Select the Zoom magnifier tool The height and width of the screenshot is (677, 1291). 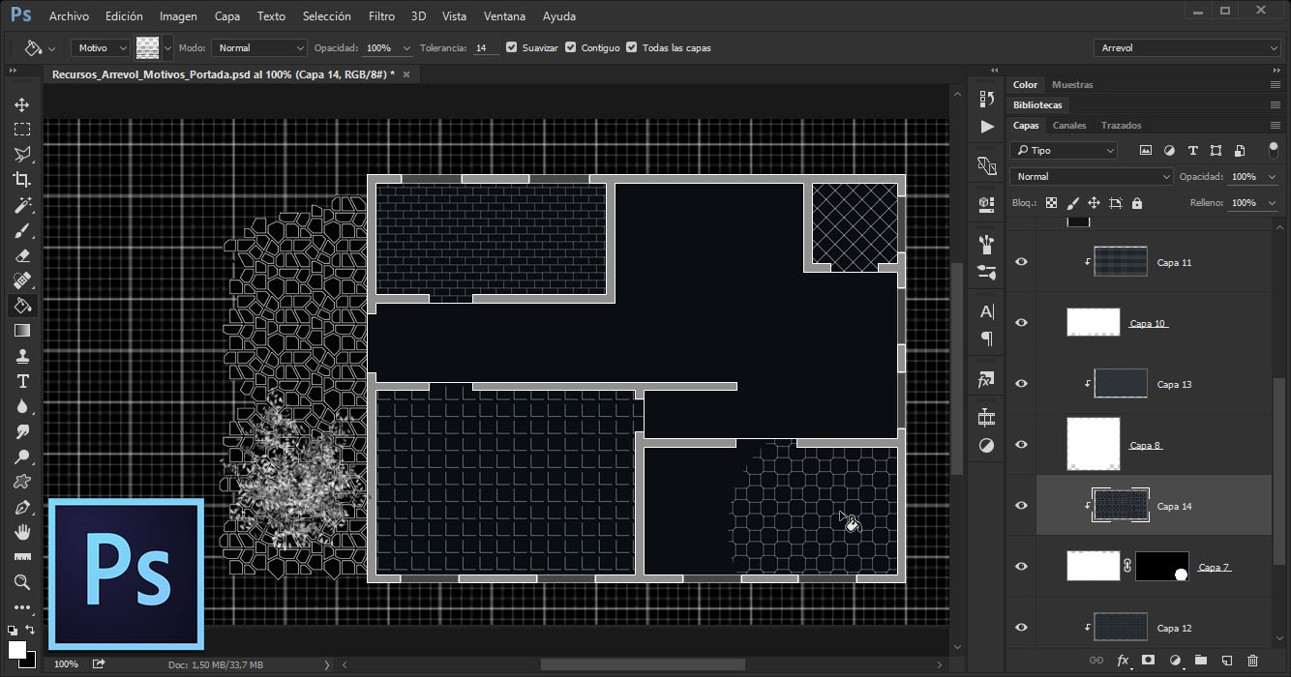21,582
